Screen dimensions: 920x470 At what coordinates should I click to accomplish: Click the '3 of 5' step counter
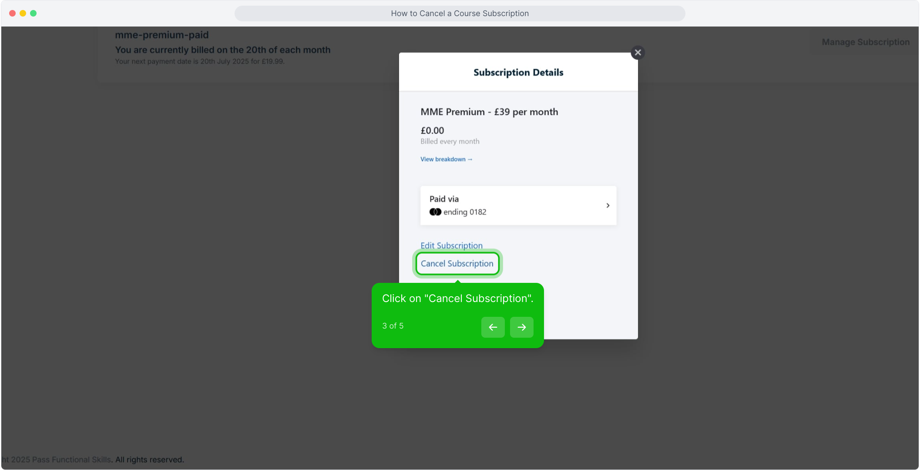393,326
